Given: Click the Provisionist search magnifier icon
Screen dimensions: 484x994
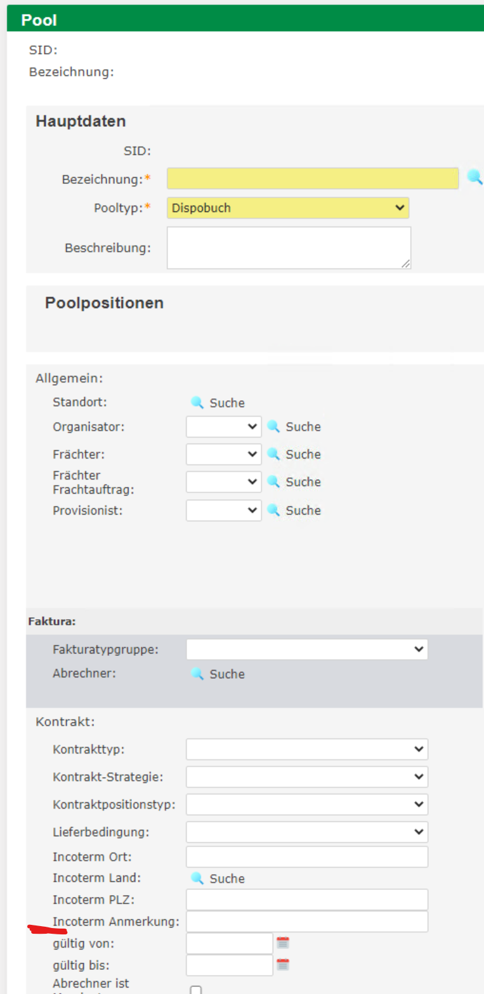Looking at the screenshot, I should tap(273, 510).
